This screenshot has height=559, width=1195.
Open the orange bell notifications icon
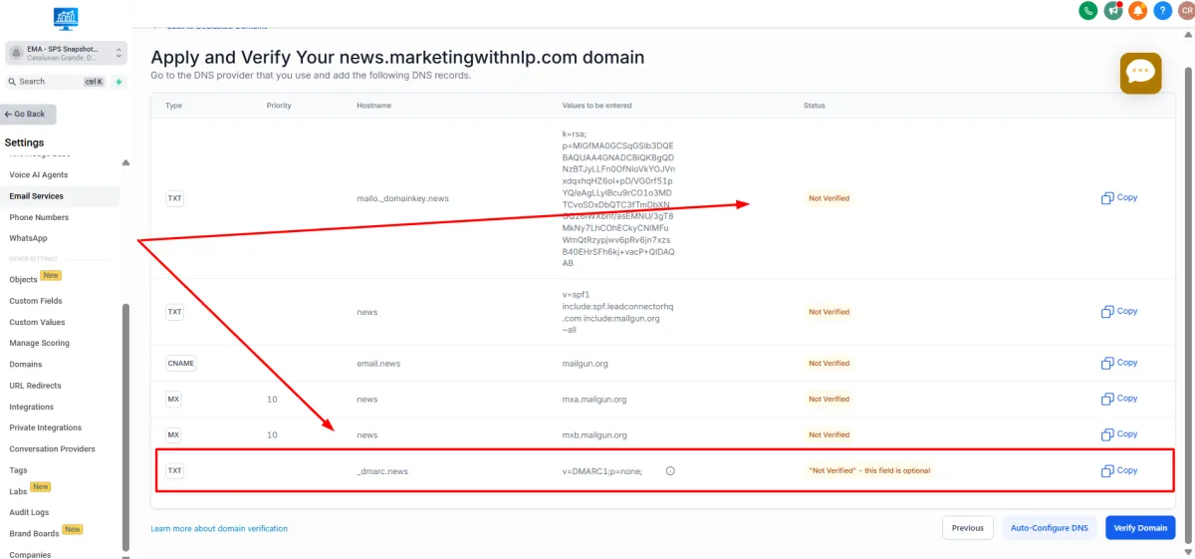(1137, 11)
